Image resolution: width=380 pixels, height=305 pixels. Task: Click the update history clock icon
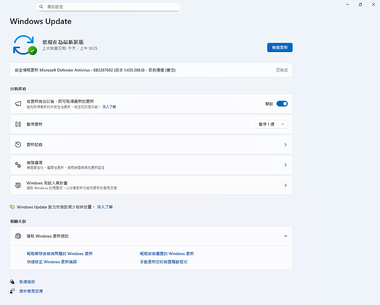coord(18,144)
